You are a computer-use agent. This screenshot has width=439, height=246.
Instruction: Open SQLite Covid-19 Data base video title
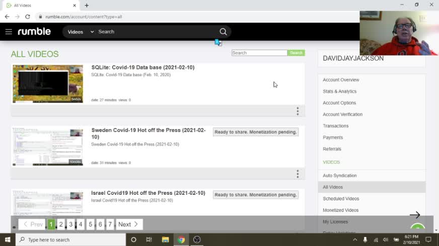(143, 67)
